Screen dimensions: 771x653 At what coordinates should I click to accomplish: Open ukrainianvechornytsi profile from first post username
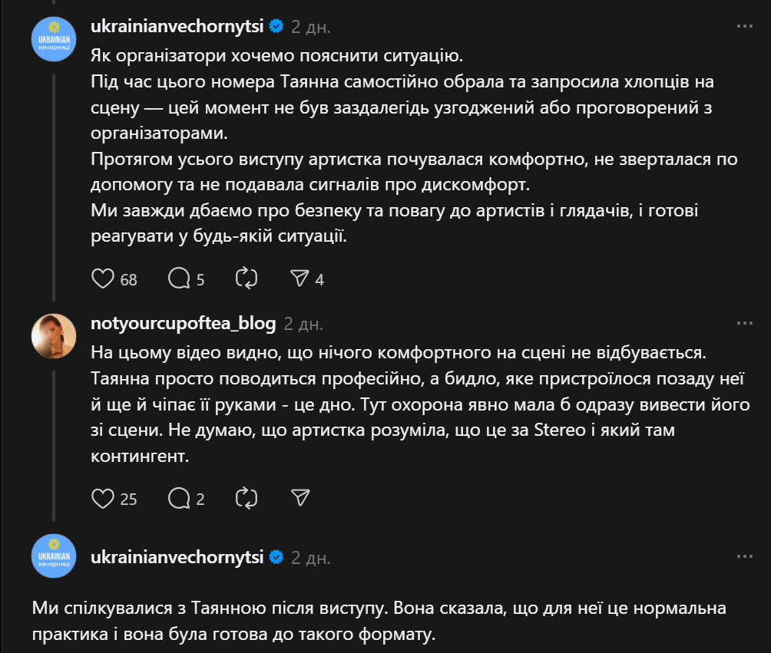177,26
